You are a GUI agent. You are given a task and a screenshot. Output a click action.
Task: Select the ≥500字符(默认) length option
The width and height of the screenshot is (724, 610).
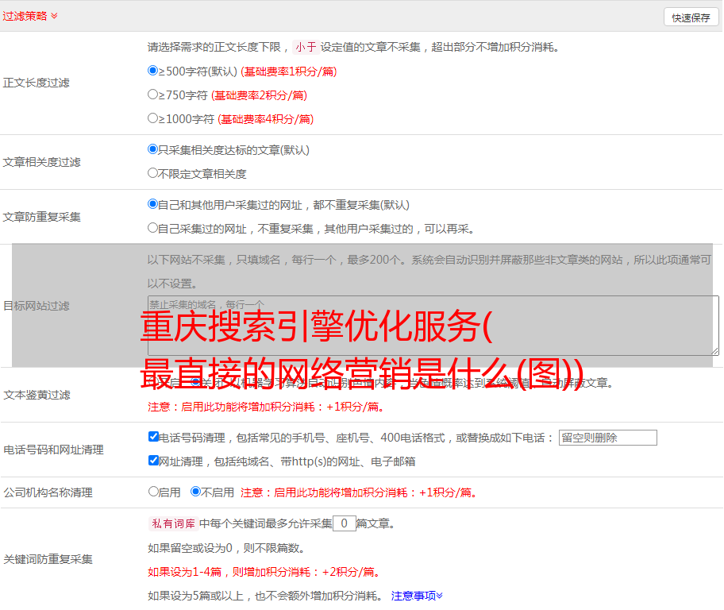click(x=153, y=71)
